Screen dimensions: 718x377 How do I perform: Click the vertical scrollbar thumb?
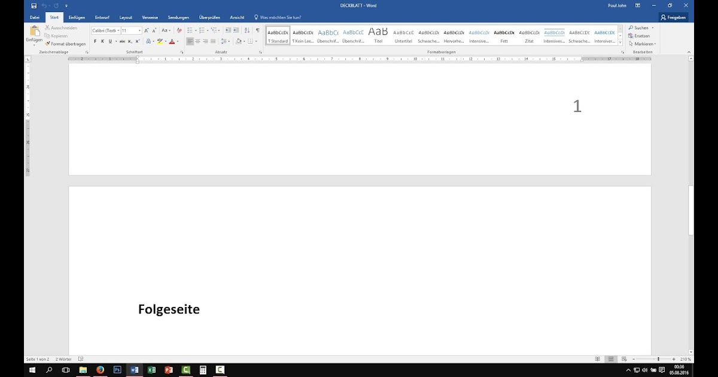coord(691,210)
